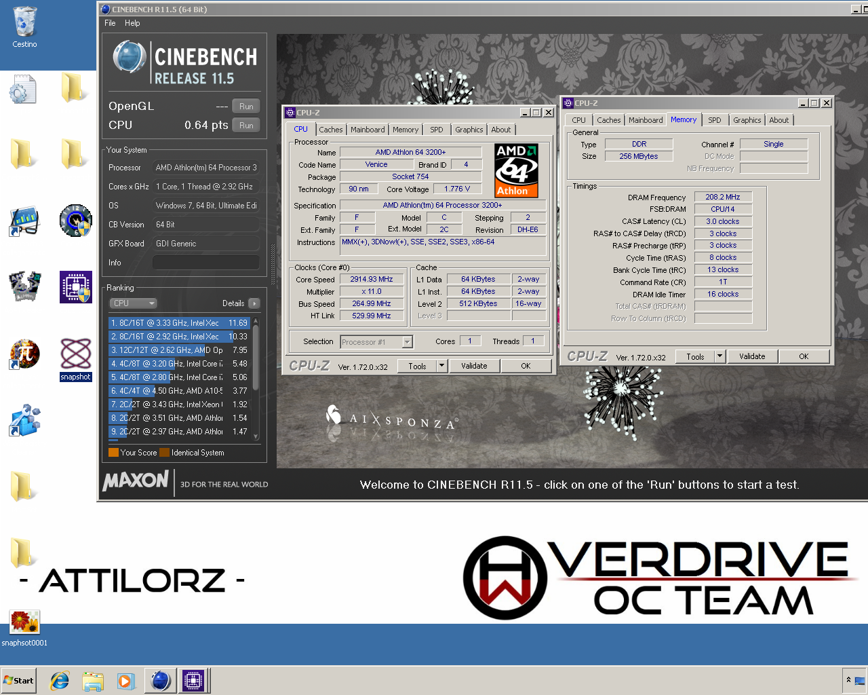This screenshot has height=695, width=868.
Task: Switch to Mainboard tab in right CPU-Z
Action: point(646,120)
